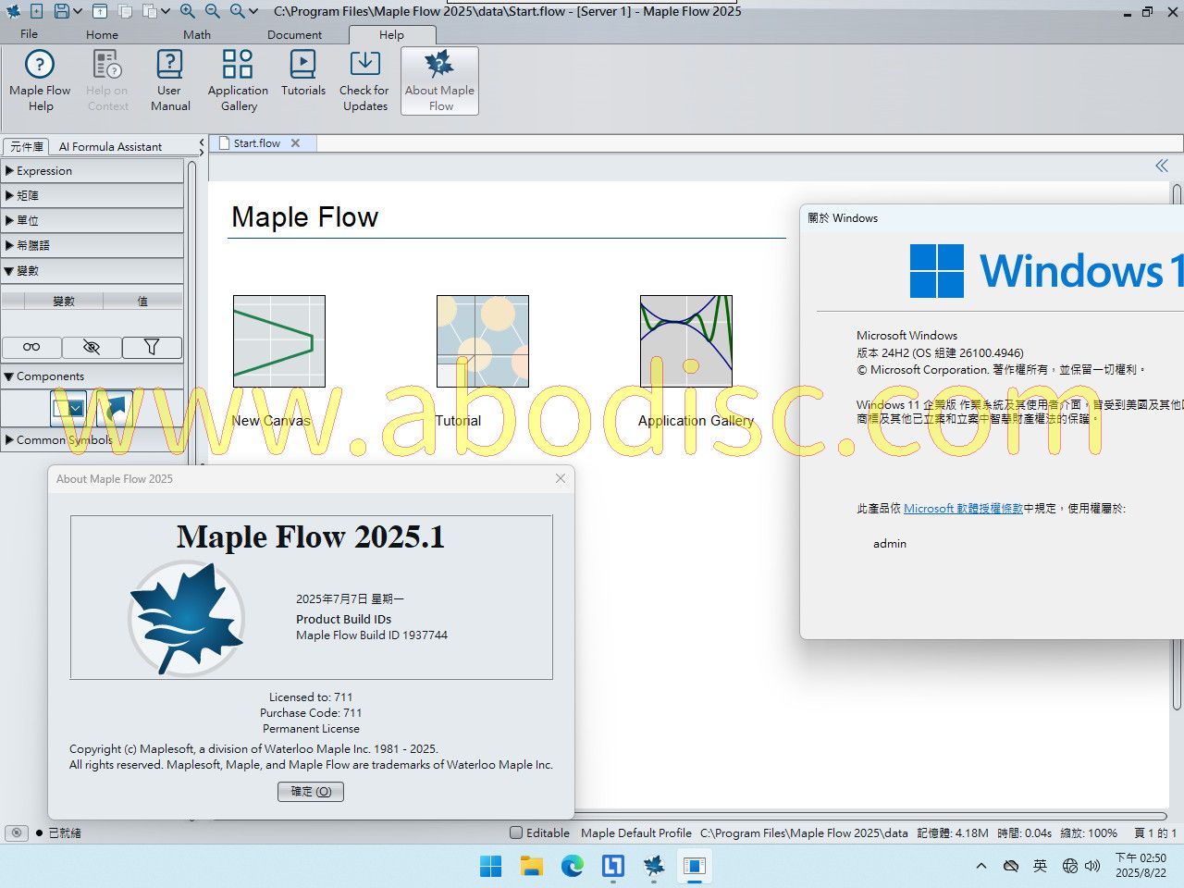Insert the combo box component
The width and height of the screenshot is (1184, 888).
click(x=68, y=408)
